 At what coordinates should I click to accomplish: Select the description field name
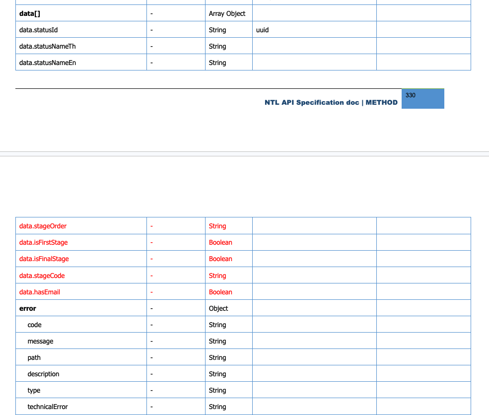click(x=43, y=374)
